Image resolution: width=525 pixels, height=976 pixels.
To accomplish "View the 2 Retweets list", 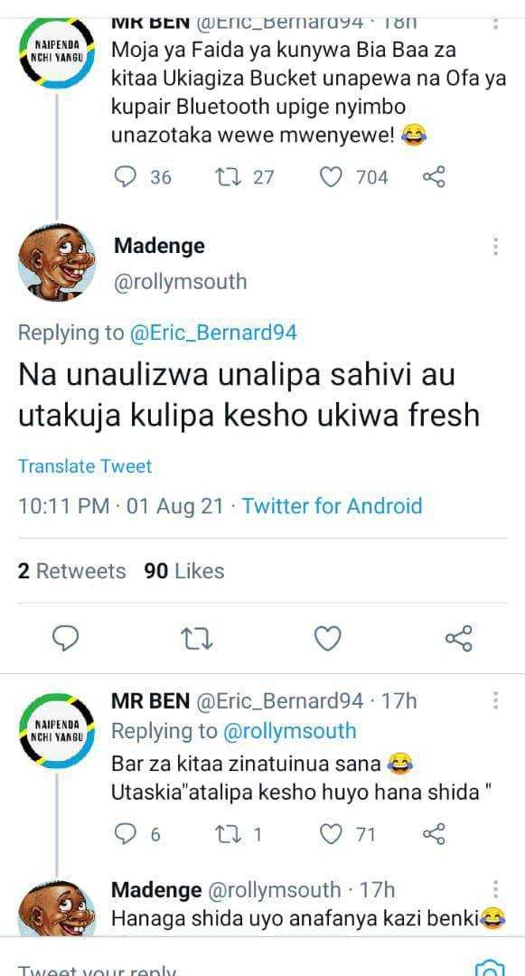I will click(x=71, y=571).
